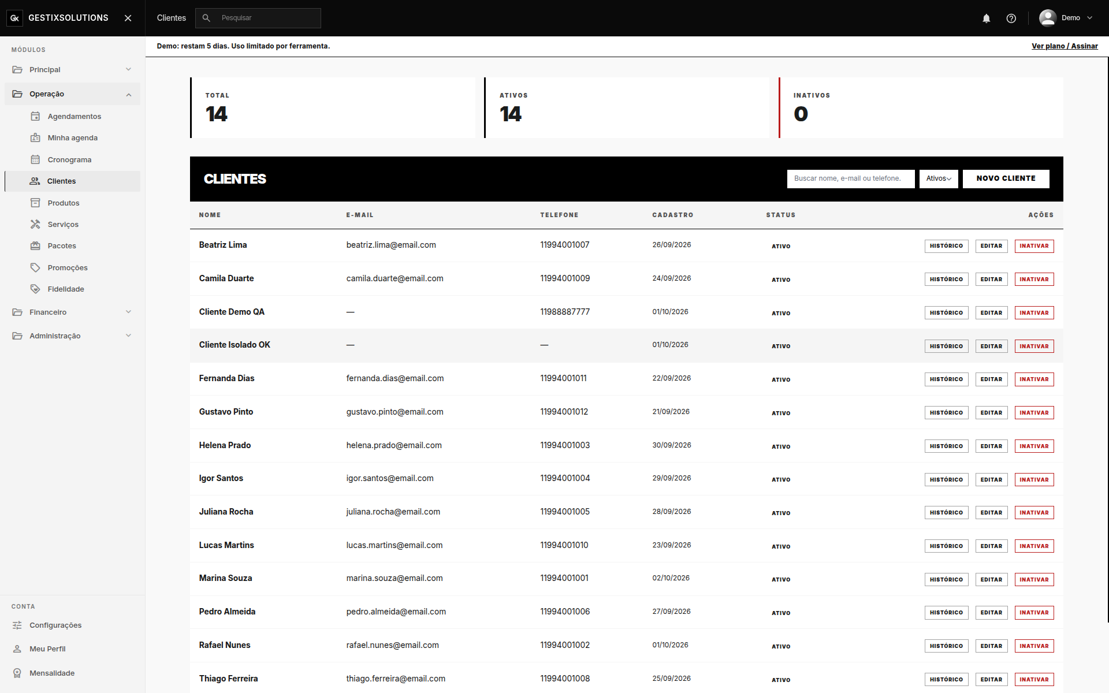This screenshot has height=693, width=1109.
Task: Click the Principal folder icon
Action: coord(17,69)
